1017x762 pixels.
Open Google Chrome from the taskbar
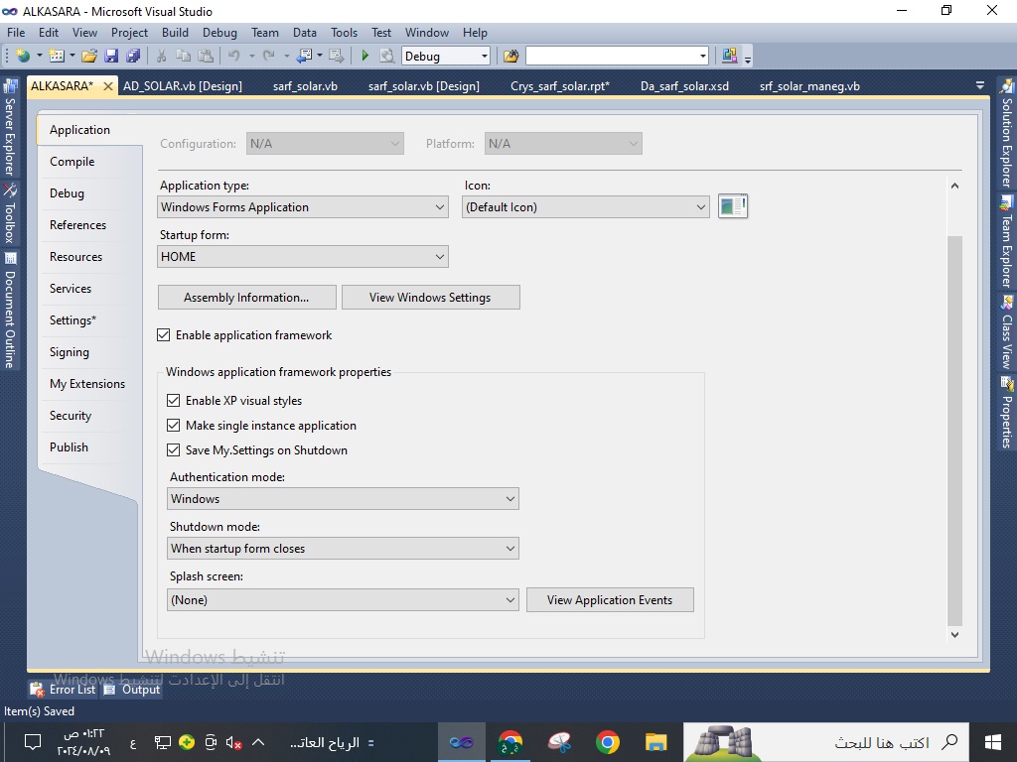tap(608, 742)
